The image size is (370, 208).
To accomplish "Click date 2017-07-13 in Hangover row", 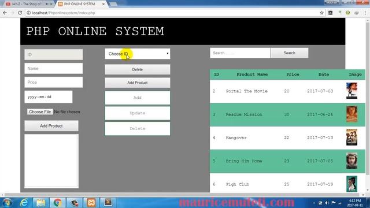I will [320, 138].
